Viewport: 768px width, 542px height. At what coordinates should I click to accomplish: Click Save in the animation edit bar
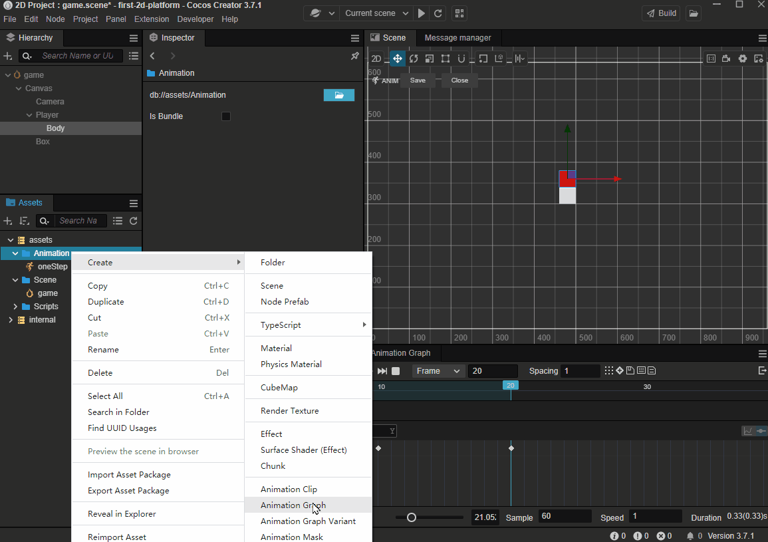[418, 80]
